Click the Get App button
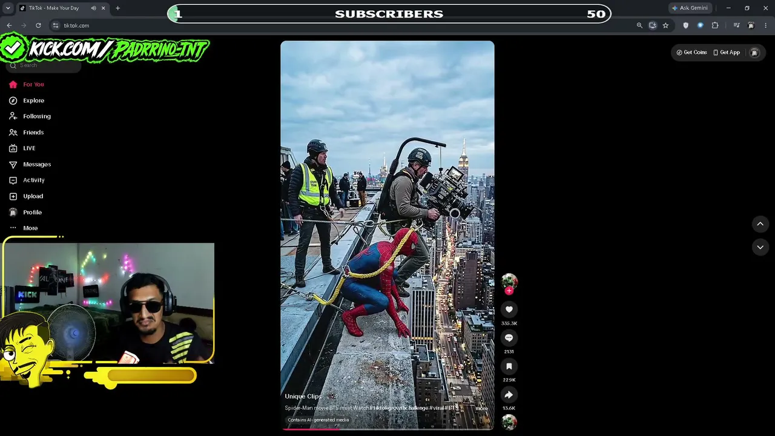The width and height of the screenshot is (775, 436). pos(727,53)
